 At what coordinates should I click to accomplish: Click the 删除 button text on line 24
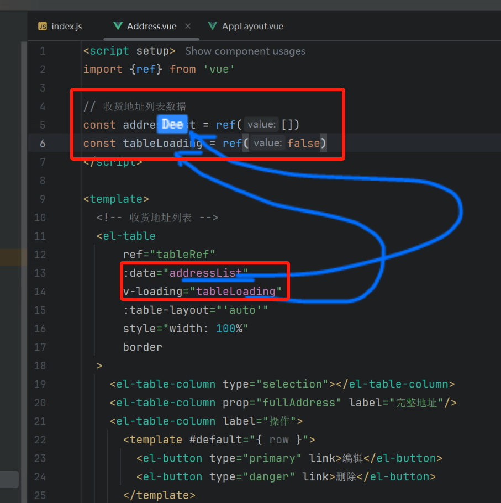pyautogui.click(x=346, y=476)
